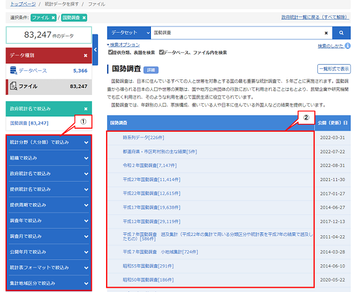The width and height of the screenshot is (358, 292).
Task: Open 検索のしかた help link
Action: pos(331,46)
